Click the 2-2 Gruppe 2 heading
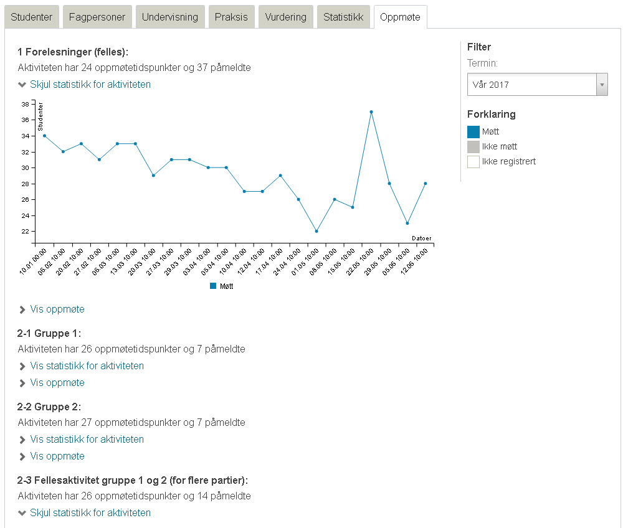The image size is (623, 528). click(x=49, y=407)
